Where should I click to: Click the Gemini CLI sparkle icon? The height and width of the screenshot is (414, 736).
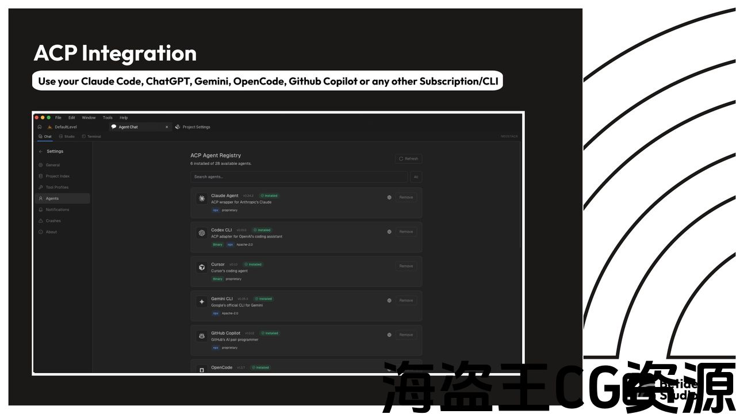[202, 302]
